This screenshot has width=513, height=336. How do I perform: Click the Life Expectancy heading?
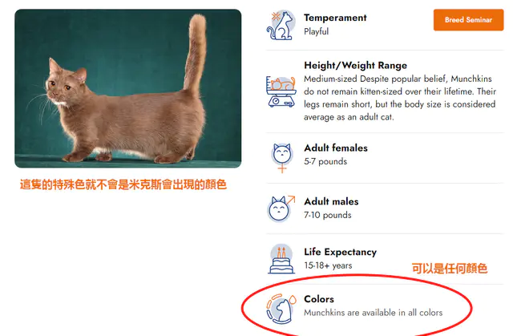340,252
